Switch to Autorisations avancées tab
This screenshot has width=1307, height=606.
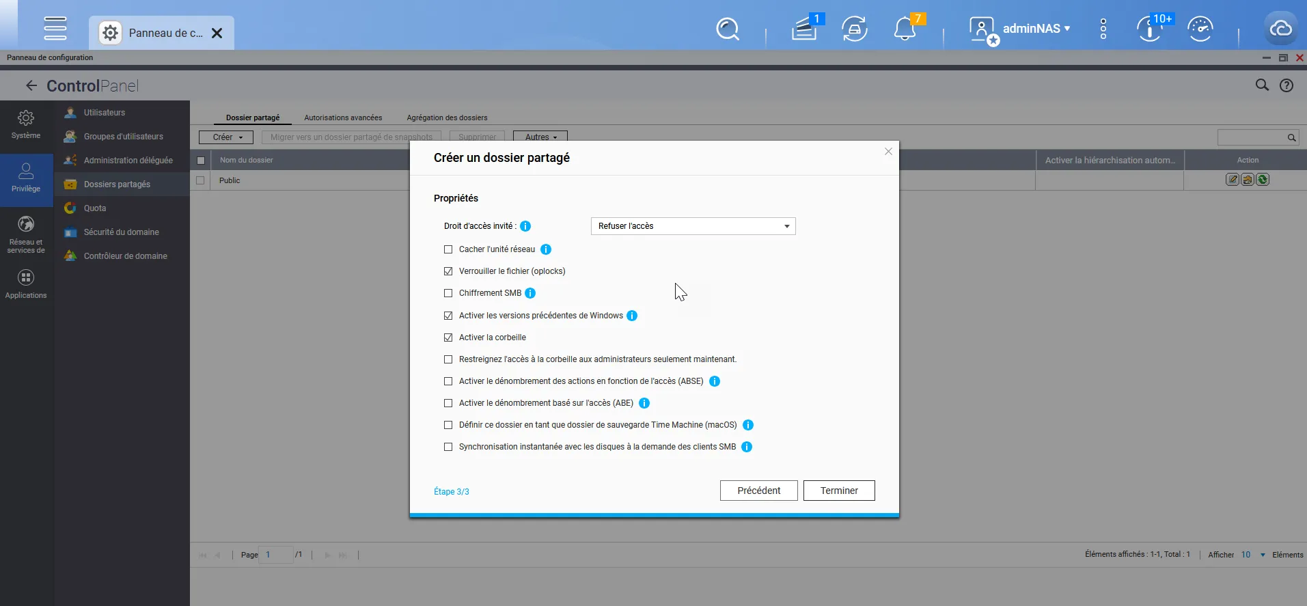point(343,118)
